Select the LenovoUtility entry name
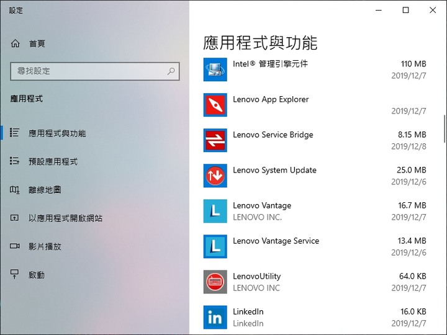This screenshot has width=447, height=335. pos(257,276)
